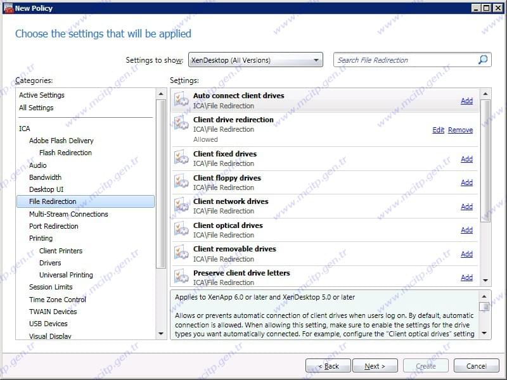Select the ICA category
The width and height of the screenshot is (507, 380).
(x=25, y=129)
